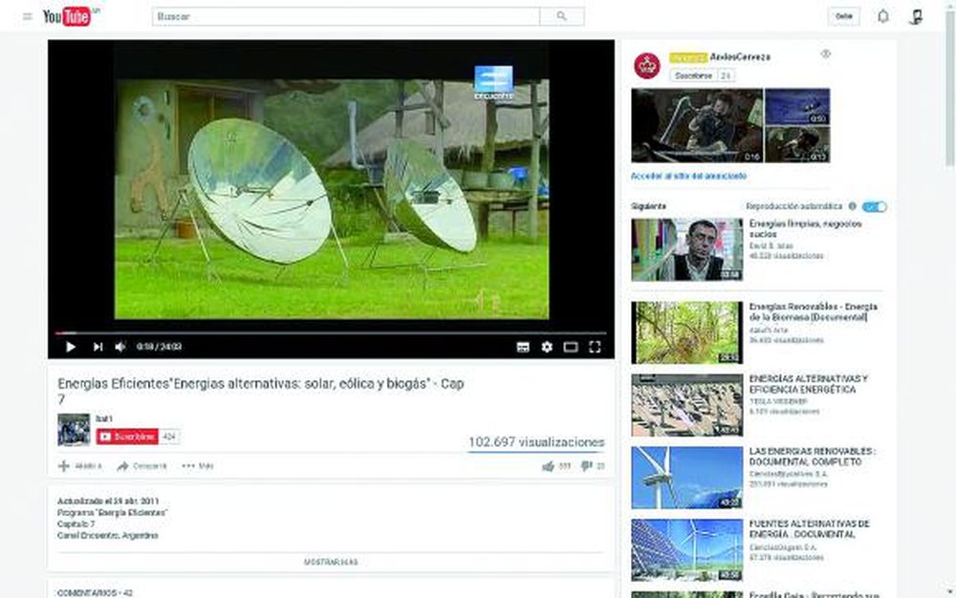Enable subtitles with the captions icon

tap(522, 347)
